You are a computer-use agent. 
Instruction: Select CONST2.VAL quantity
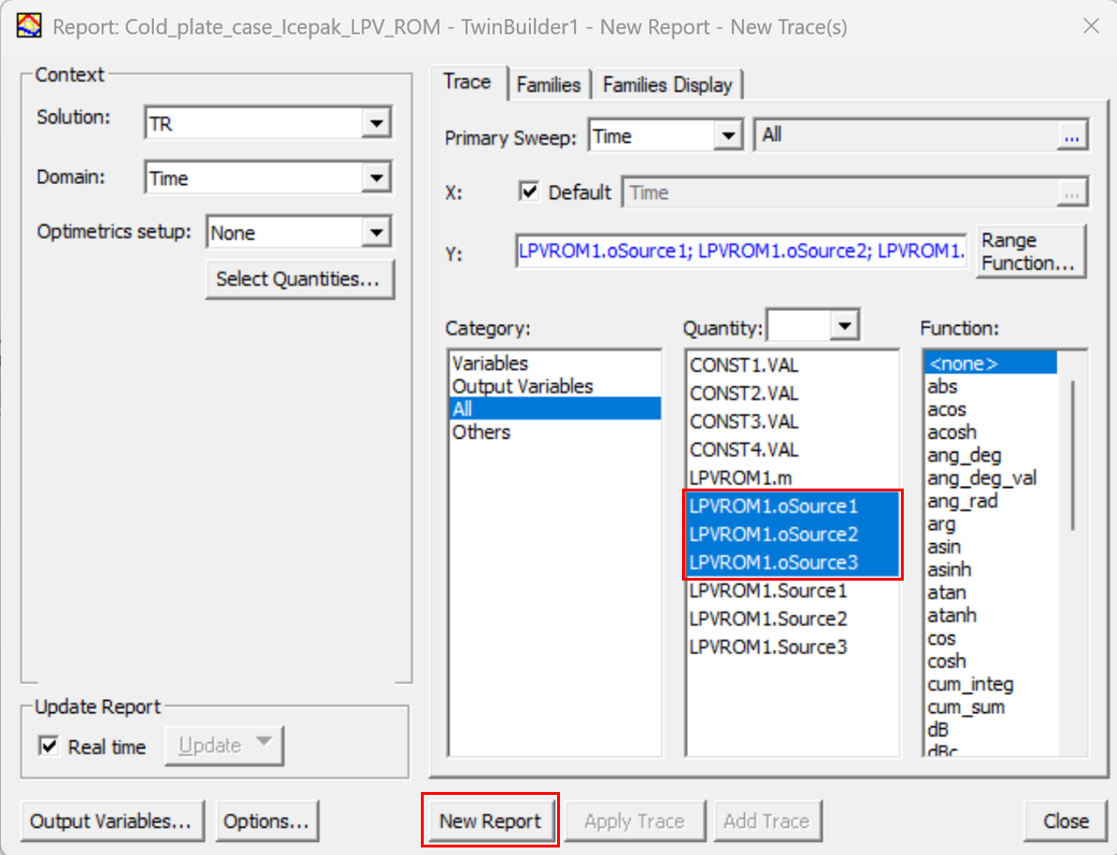tap(792, 394)
